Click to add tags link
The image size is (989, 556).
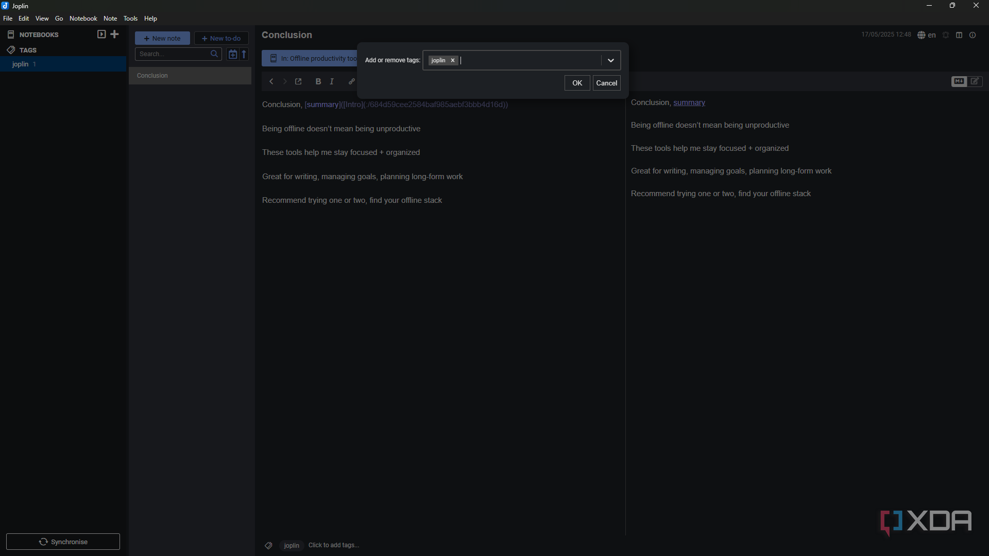tap(334, 545)
